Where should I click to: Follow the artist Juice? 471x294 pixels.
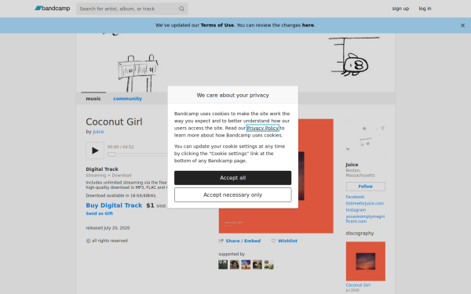365,187
